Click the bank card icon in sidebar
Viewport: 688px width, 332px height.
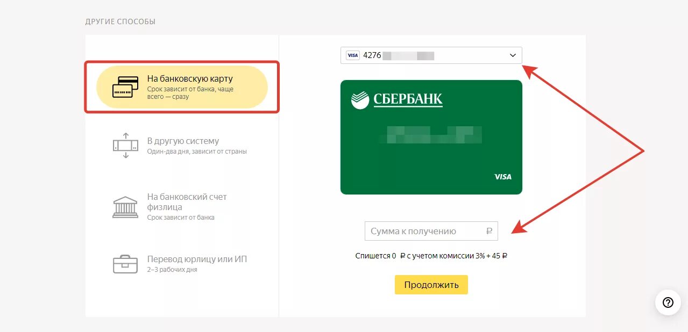[125, 87]
